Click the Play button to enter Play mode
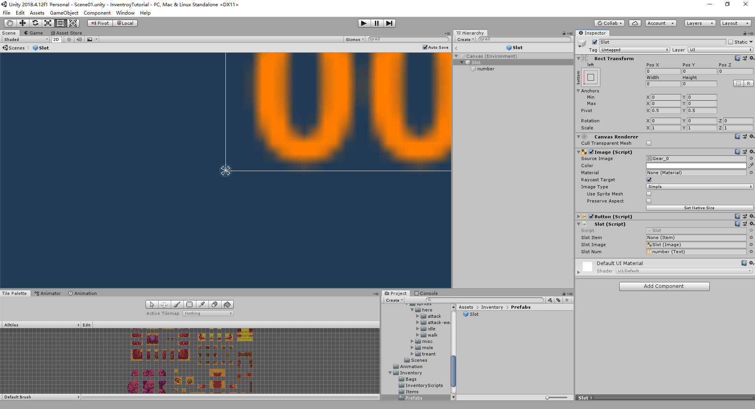 click(363, 23)
